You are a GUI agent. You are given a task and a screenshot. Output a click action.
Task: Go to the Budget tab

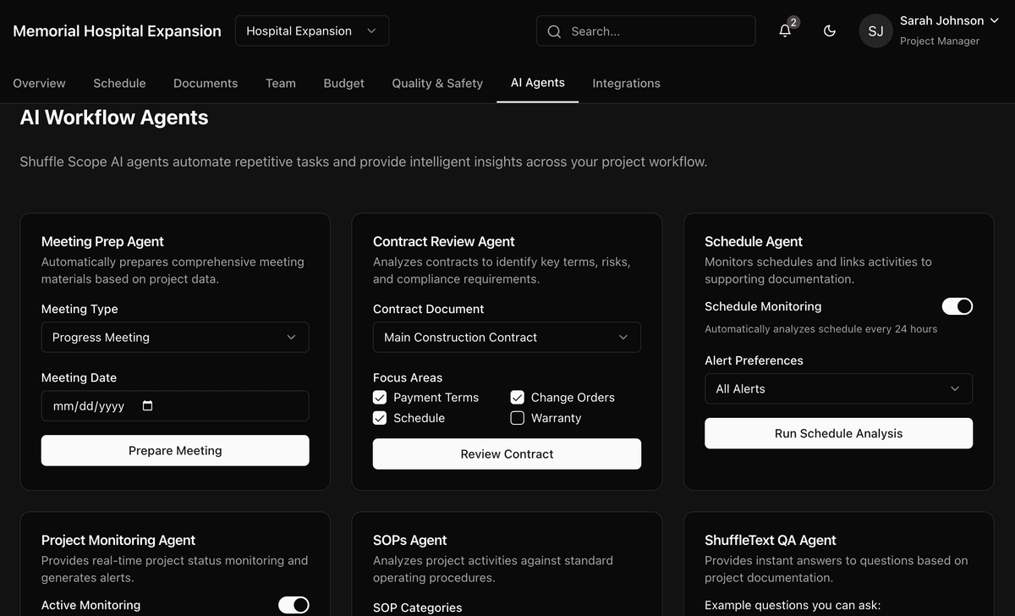[x=344, y=83]
